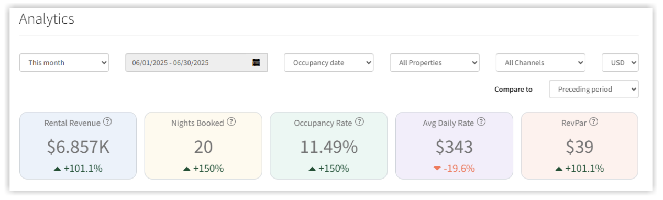Click the Compare to label
Image resolution: width=663 pixels, height=200 pixels.
pyautogui.click(x=513, y=90)
